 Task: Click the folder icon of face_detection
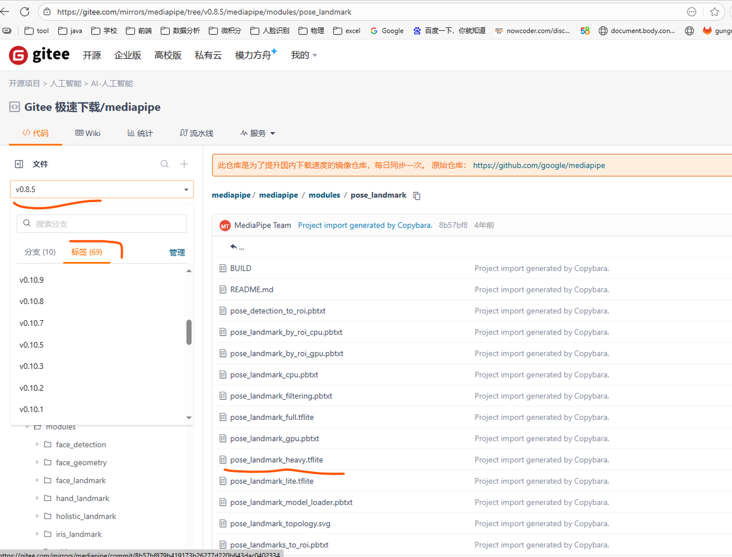pos(48,444)
